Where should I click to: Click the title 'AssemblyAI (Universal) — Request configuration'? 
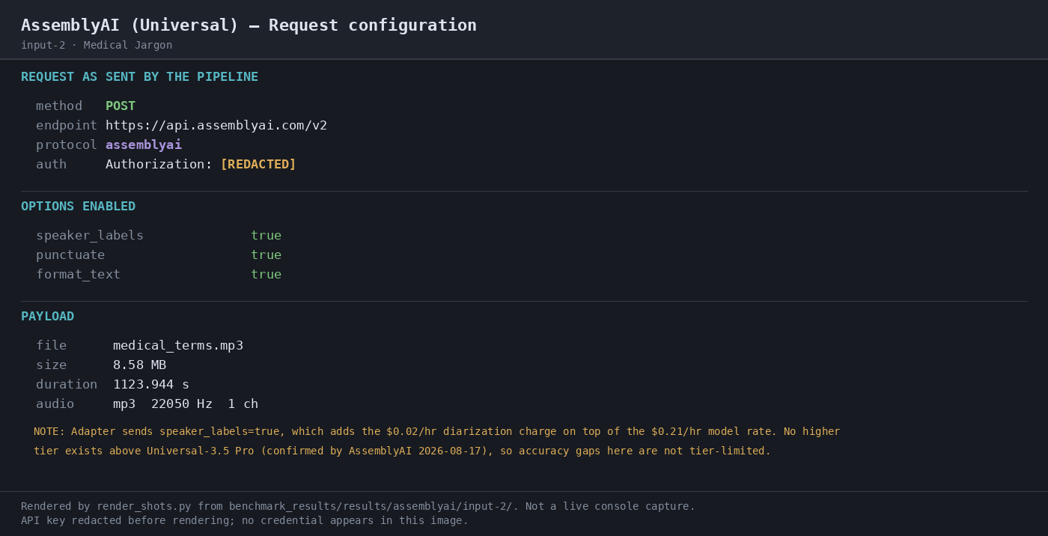click(x=249, y=25)
